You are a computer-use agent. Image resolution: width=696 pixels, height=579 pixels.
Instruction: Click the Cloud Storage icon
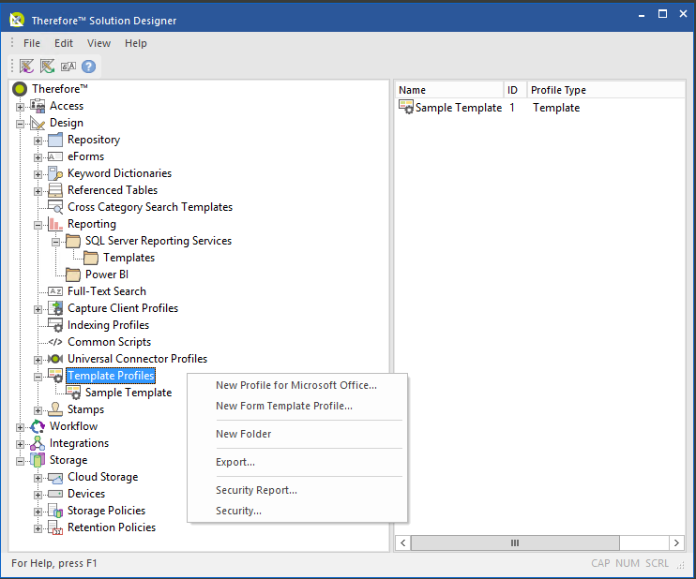pyautogui.click(x=54, y=477)
